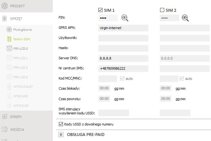Reveal SIM 2 PIN with eye icon
Viewport: 211px width, 141px height.
pos(185,18)
